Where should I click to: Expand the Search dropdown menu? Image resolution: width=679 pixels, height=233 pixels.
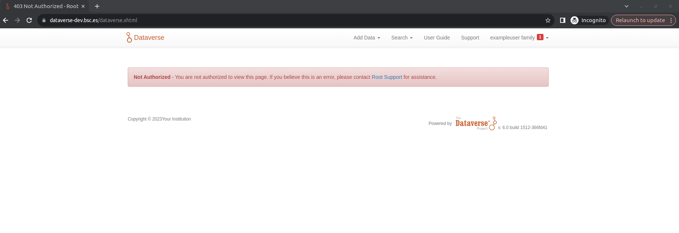point(402,38)
